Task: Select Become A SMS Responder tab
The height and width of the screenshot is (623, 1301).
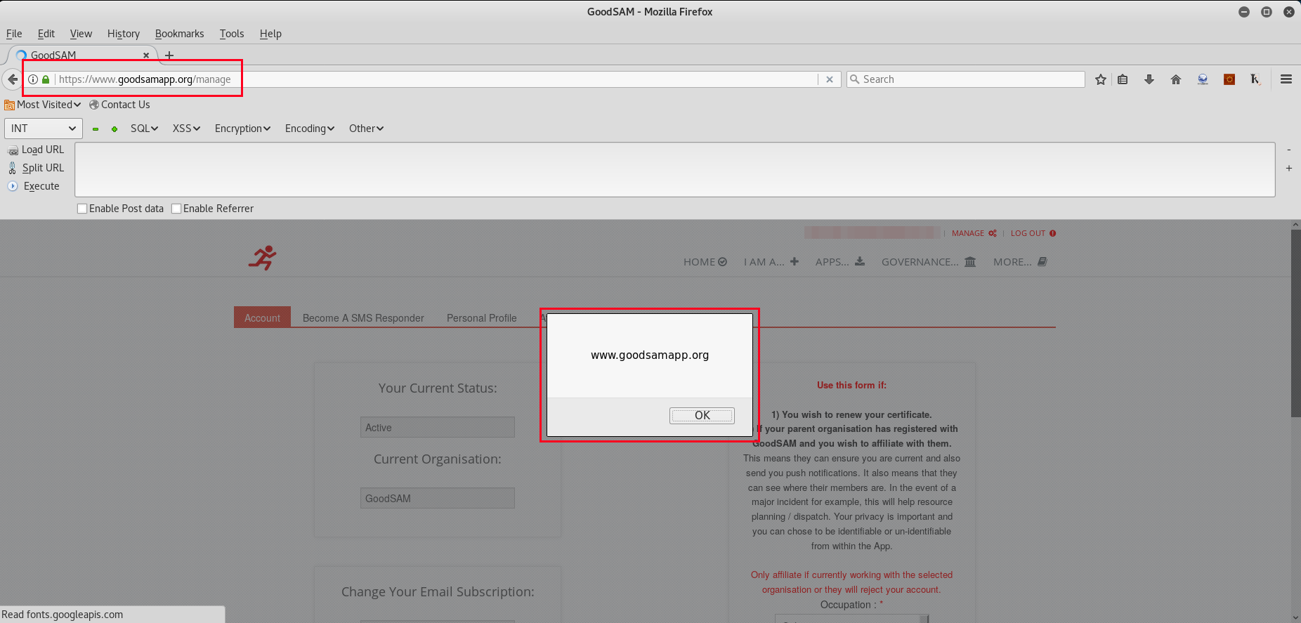Action: (x=363, y=318)
